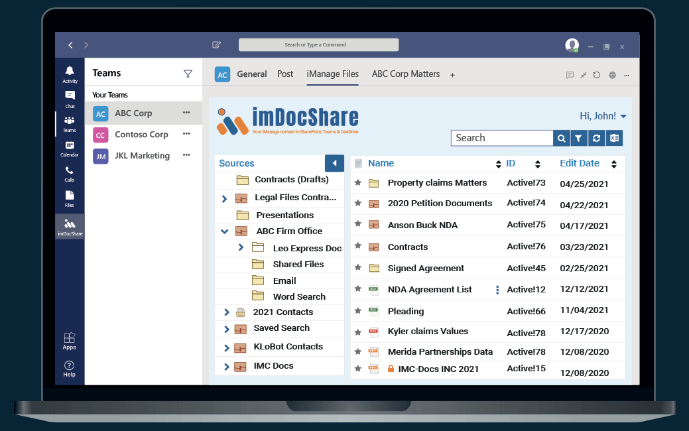The width and height of the screenshot is (689, 431).
Task: Export to Excel using the spreadsheet icon
Action: pos(614,139)
